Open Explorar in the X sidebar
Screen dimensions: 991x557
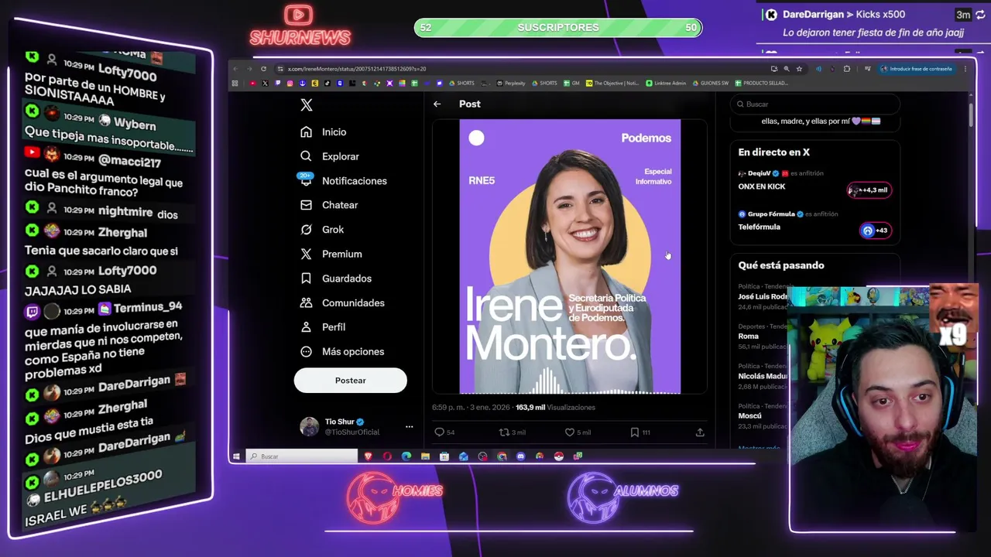click(x=331, y=156)
